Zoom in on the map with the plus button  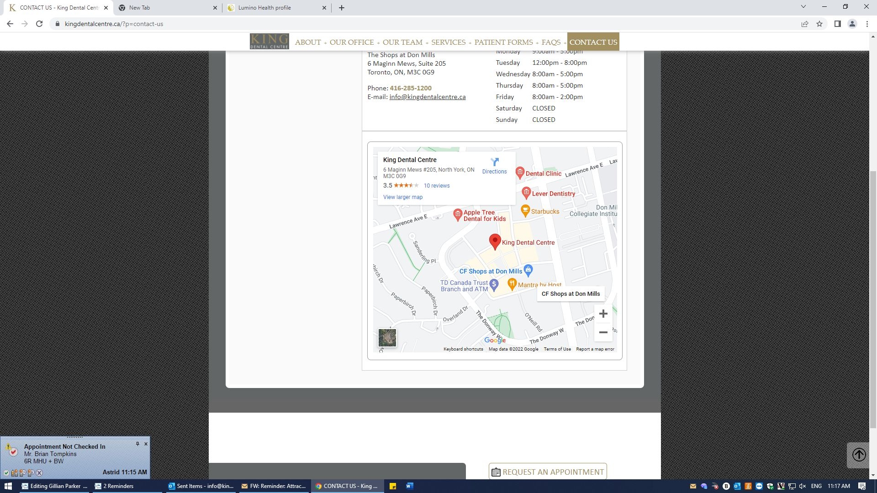coord(603,314)
